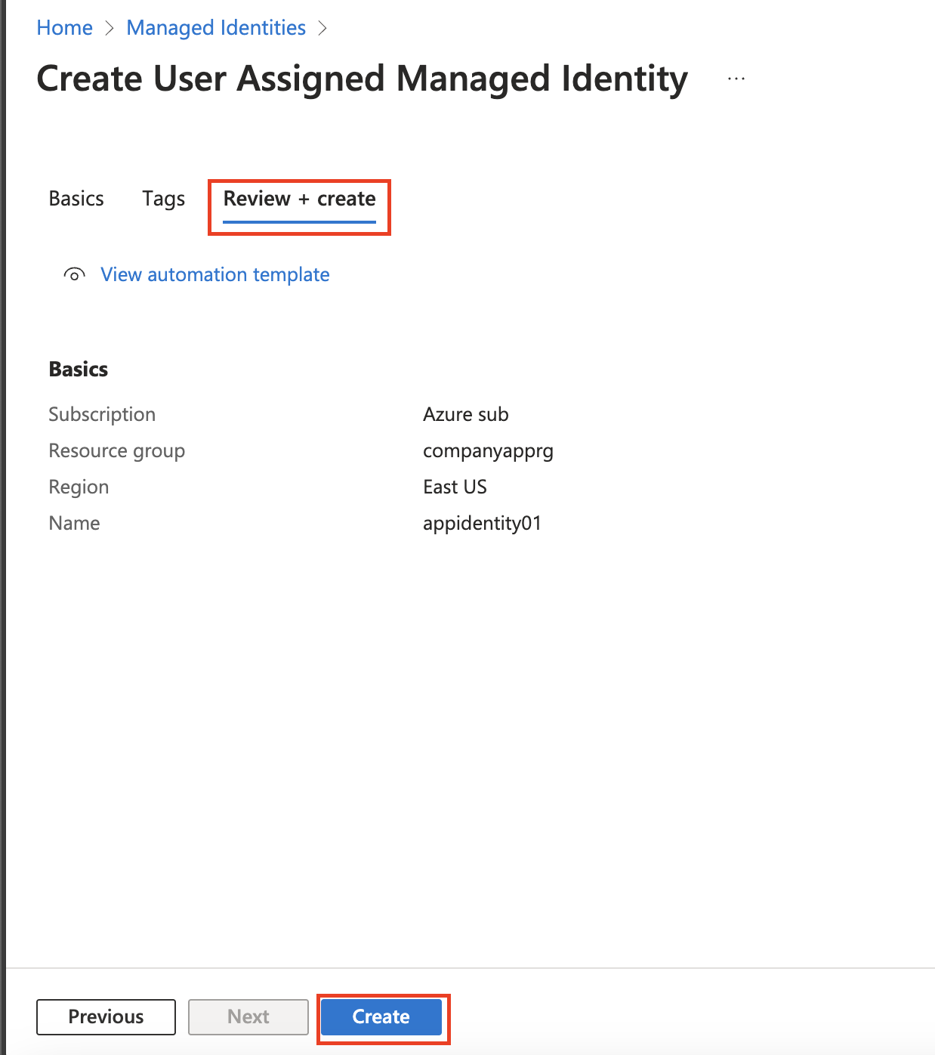This screenshot has width=935, height=1055.
Task: Select the 'companyapprg' resource group value
Action: coord(488,451)
